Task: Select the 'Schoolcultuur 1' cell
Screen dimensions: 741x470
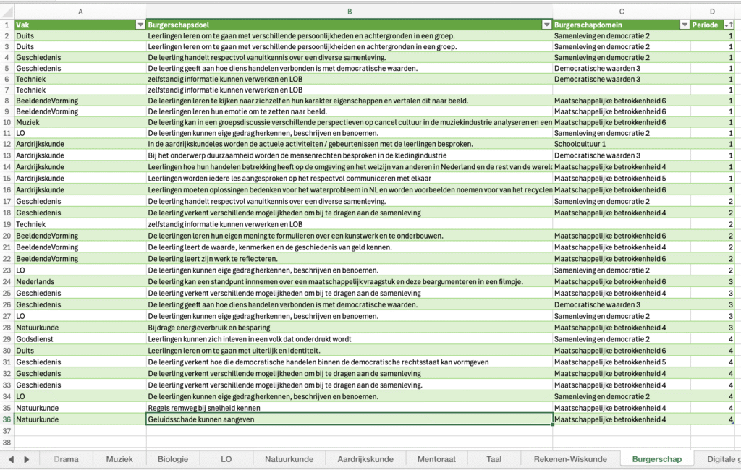Action: click(621, 144)
